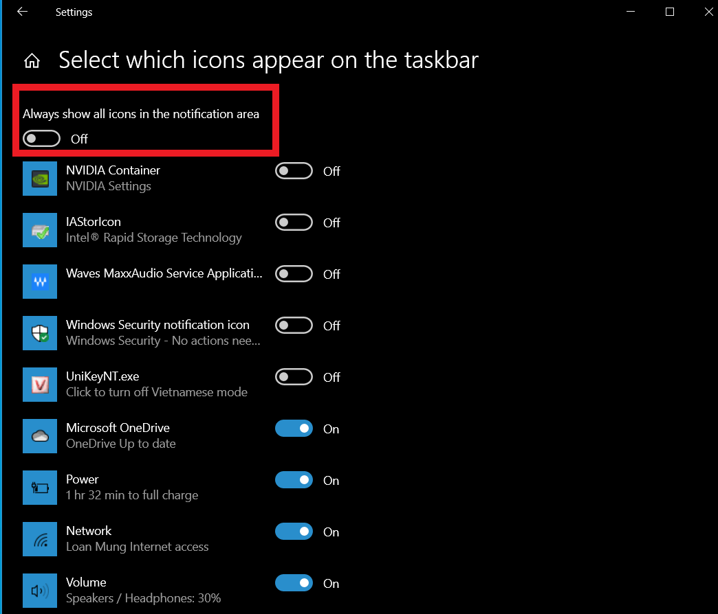Click the Windows Security shield icon
Viewport: 718px width, 614px height.
[x=40, y=333]
